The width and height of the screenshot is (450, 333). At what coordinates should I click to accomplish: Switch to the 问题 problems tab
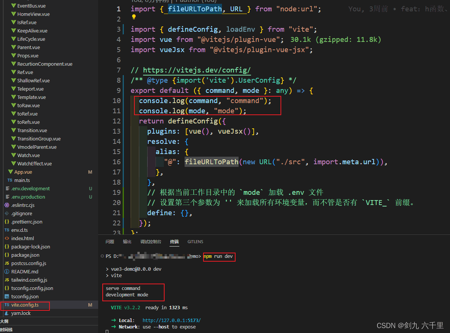tap(109, 242)
